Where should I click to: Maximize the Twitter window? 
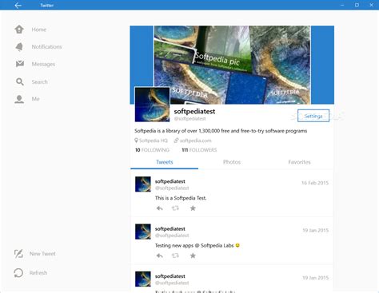(x=357, y=5)
